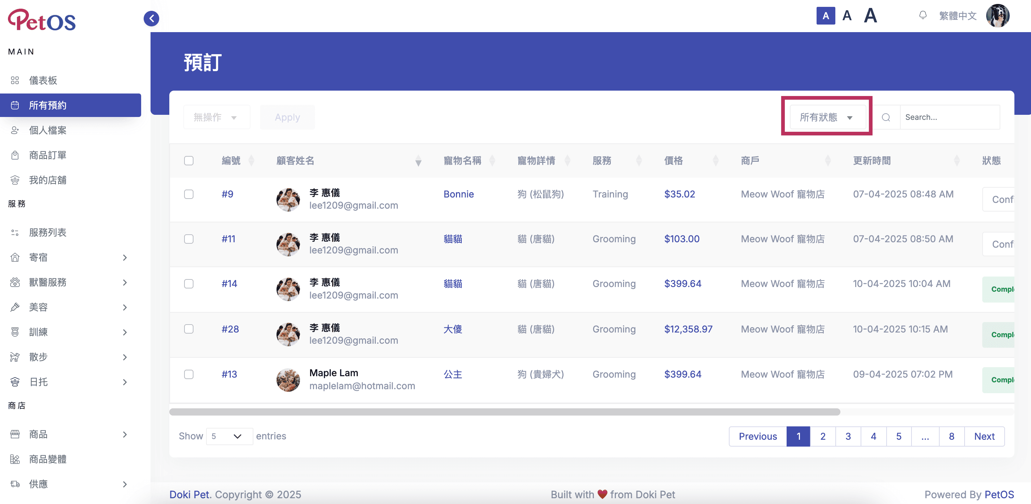The width and height of the screenshot is (1031, 504).
Task: Click the 散步 walking dog icon
Action: [15, 357]
